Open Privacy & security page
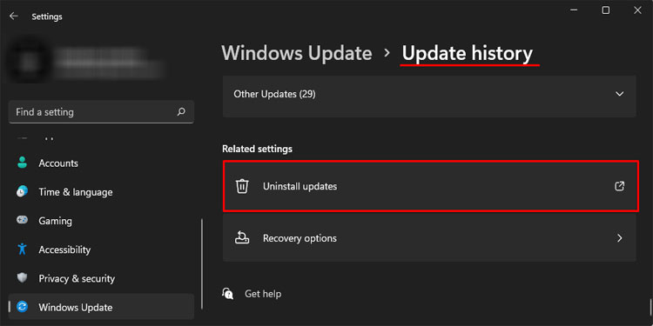Viewport: 653px width, 326px height. point(101,278)
